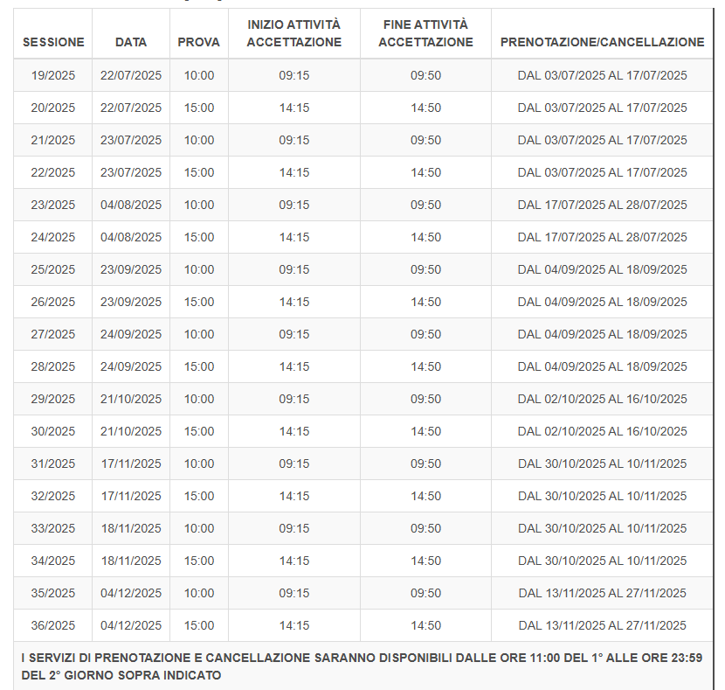Click session 36/2025 in the last row
The height and width of the screenshot is (690, 725).
(53, 625)
